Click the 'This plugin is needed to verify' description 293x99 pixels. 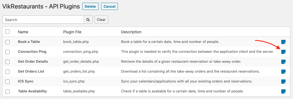(x=197, y=52)
